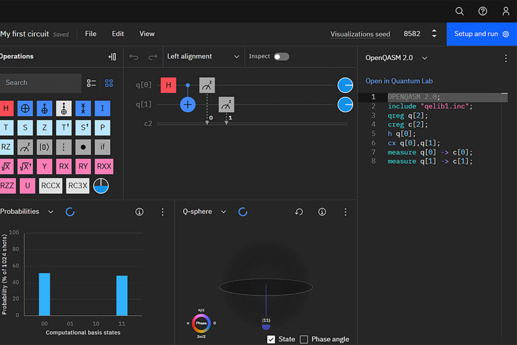Image resolution: width=517 pixels, height=345 pixels.
Task: Select the white controlled-not gate in the palette
Action: coord(64,108)
